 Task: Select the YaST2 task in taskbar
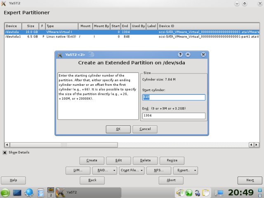point(88,192)
